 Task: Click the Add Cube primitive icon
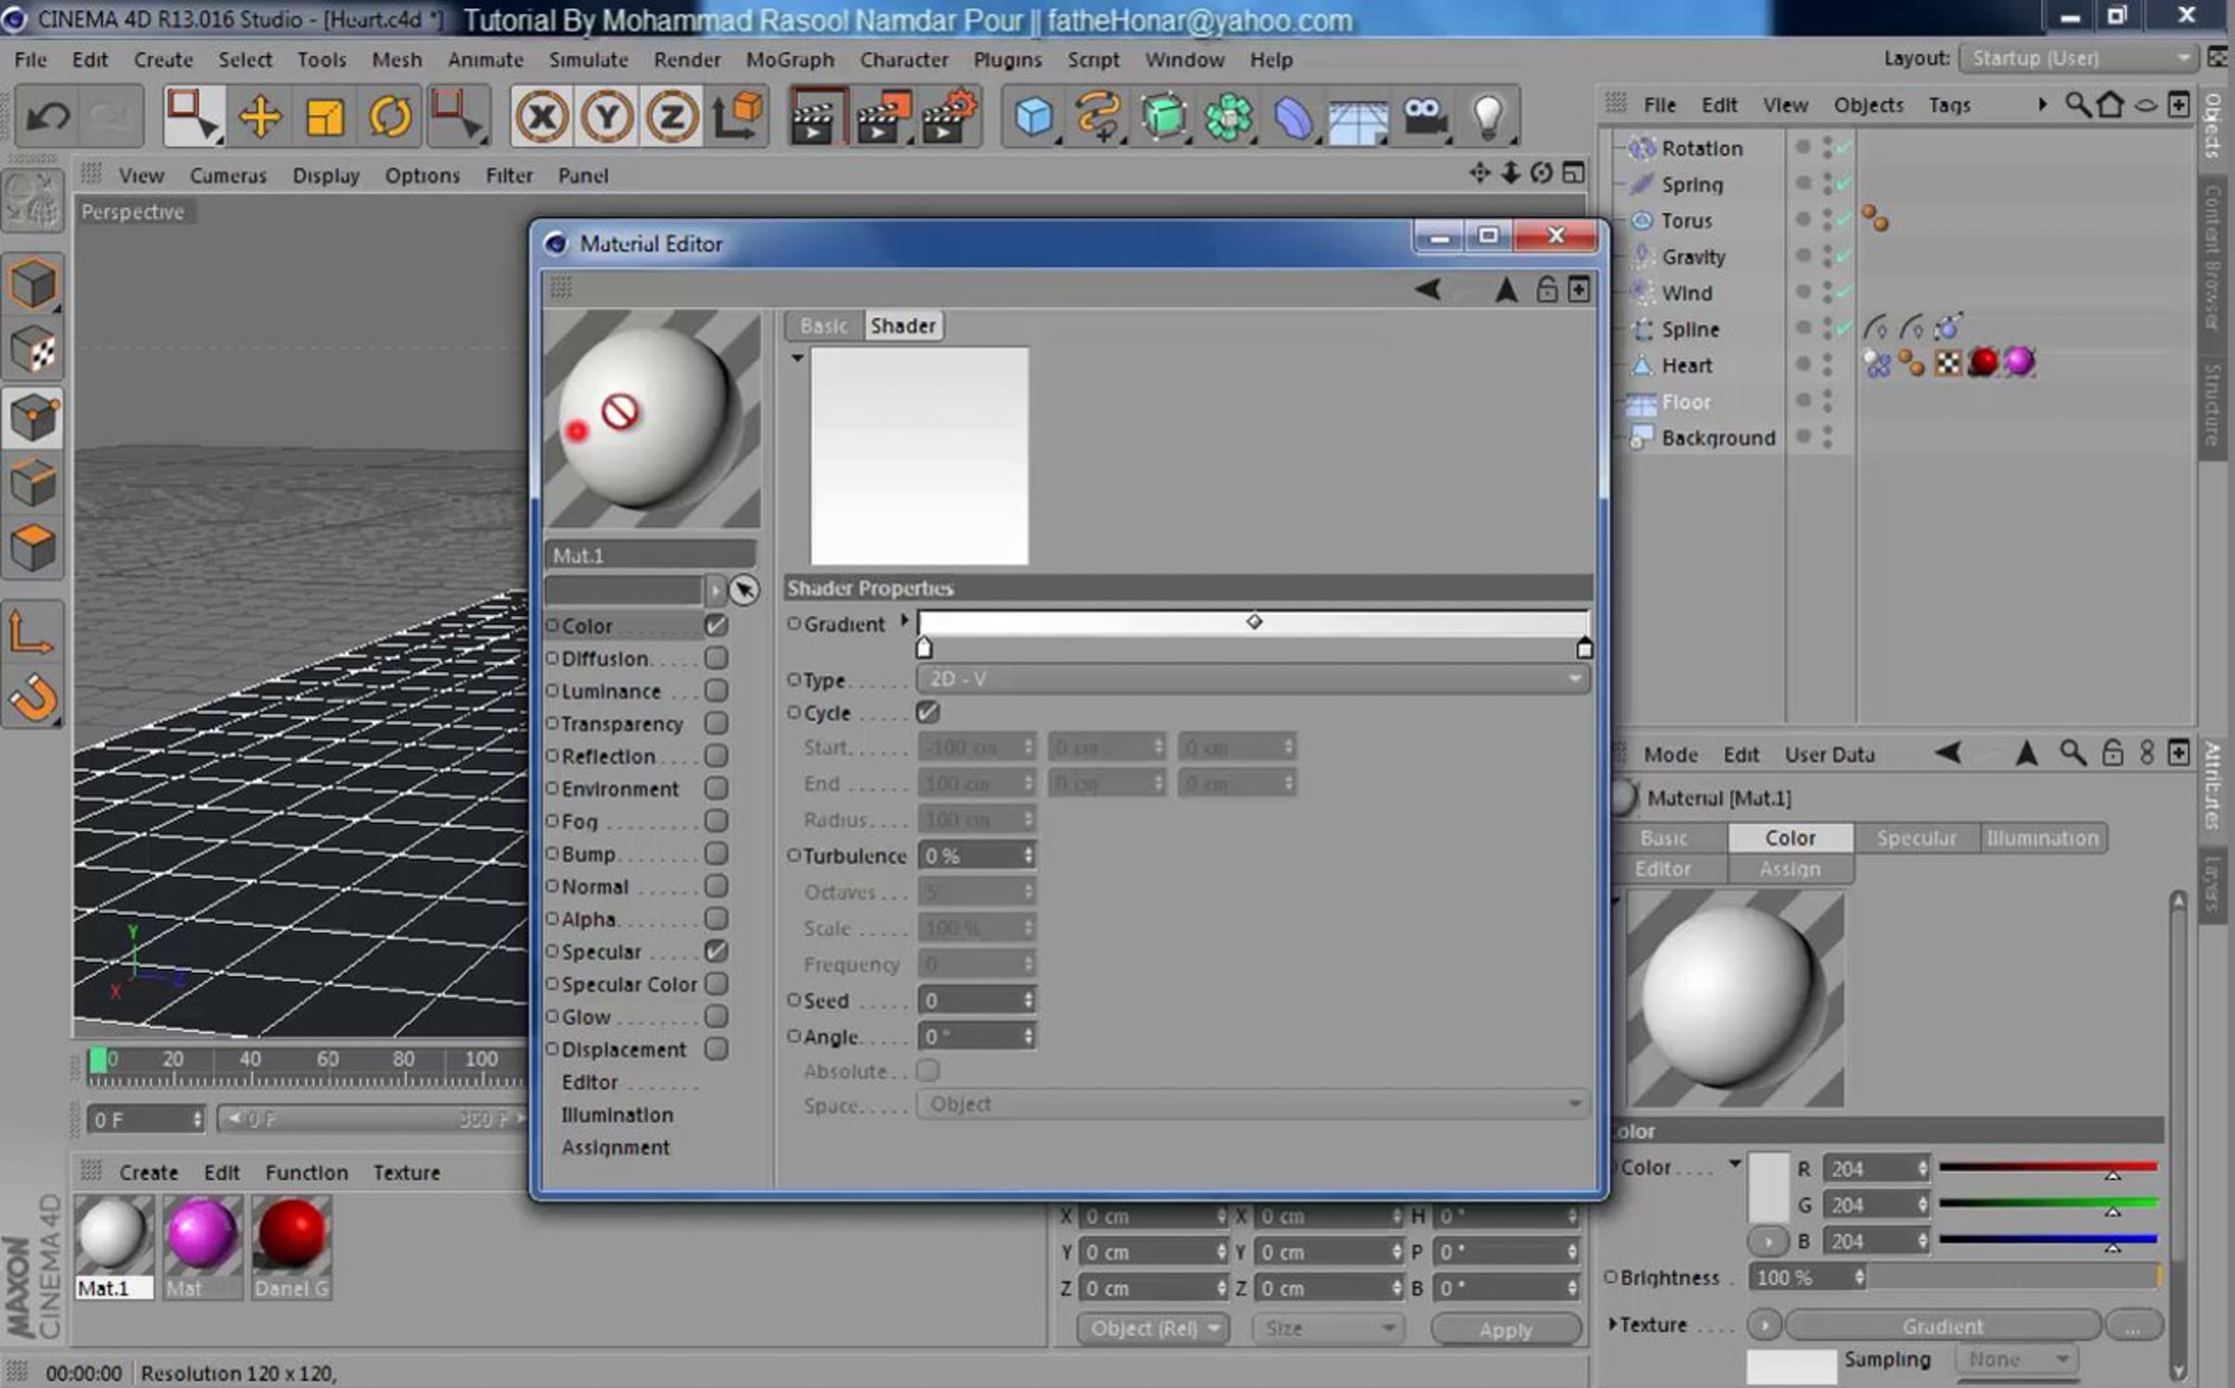pyautogui.click(x=1034, y=117)
